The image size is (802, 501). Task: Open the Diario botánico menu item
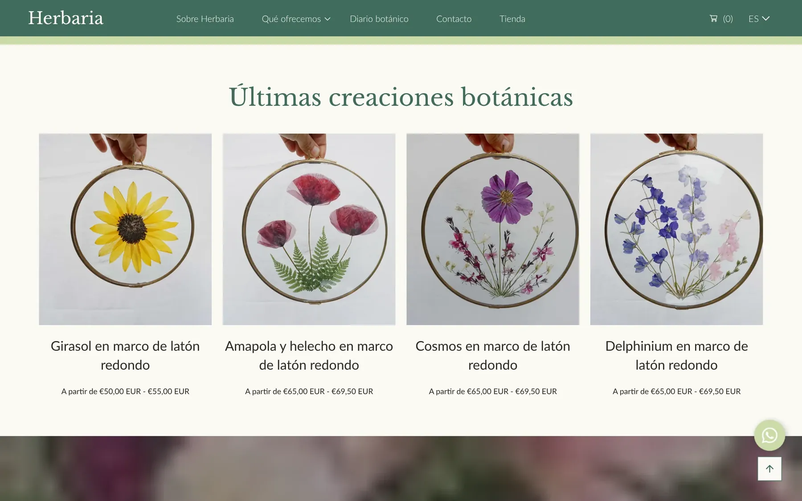click(379, 19)
